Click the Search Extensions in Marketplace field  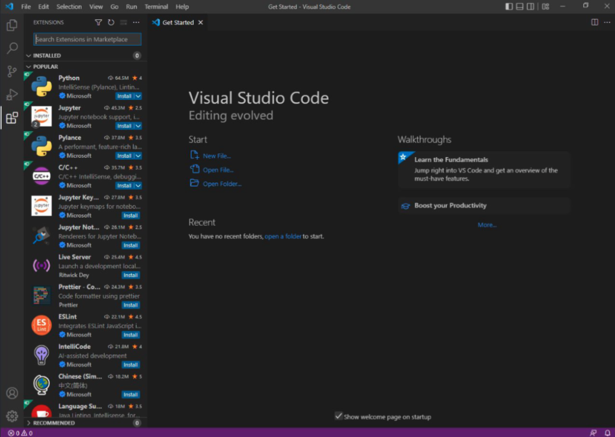[x=87, y=39]
